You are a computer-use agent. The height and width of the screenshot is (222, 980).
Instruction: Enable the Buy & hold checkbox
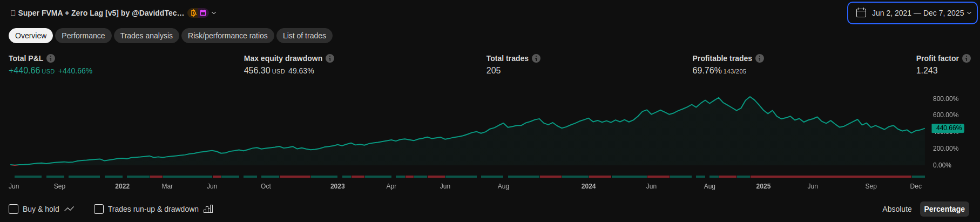coord(14,209)
